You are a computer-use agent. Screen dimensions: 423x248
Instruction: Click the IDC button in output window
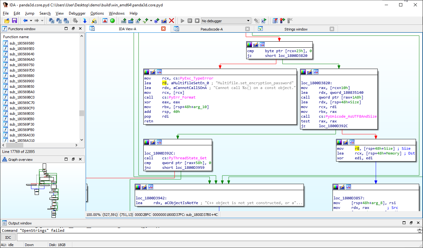coord(8,238)
